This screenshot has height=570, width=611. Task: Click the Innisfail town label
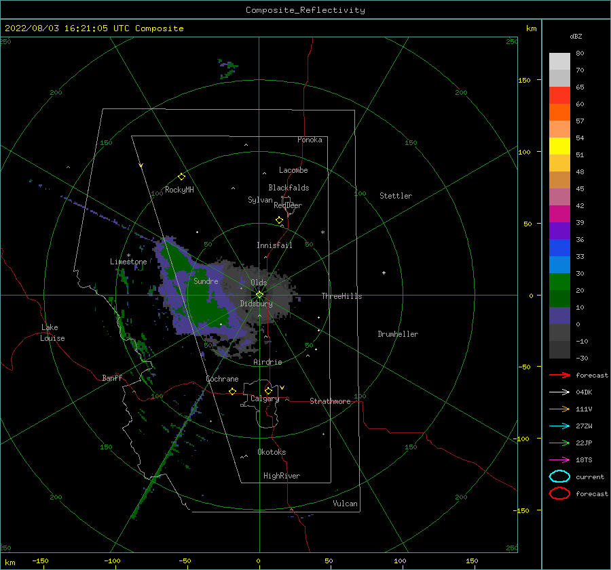point(274,245)
